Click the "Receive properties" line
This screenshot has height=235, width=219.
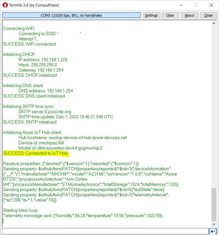pyautogui.click(x=71, y=164)
